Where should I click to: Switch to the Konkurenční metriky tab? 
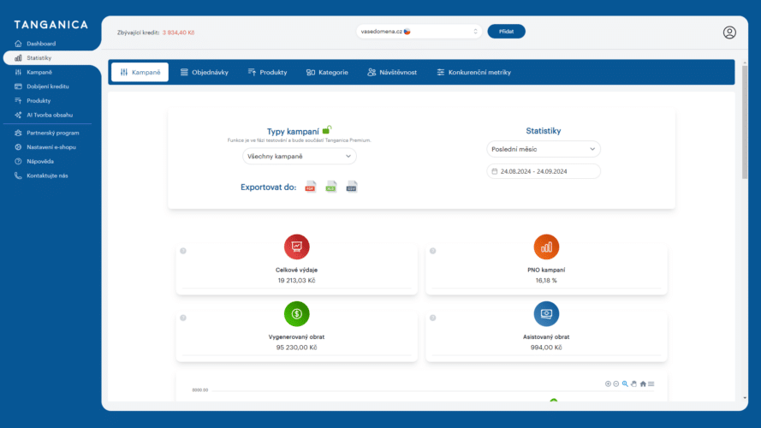(x=473, y=72)
